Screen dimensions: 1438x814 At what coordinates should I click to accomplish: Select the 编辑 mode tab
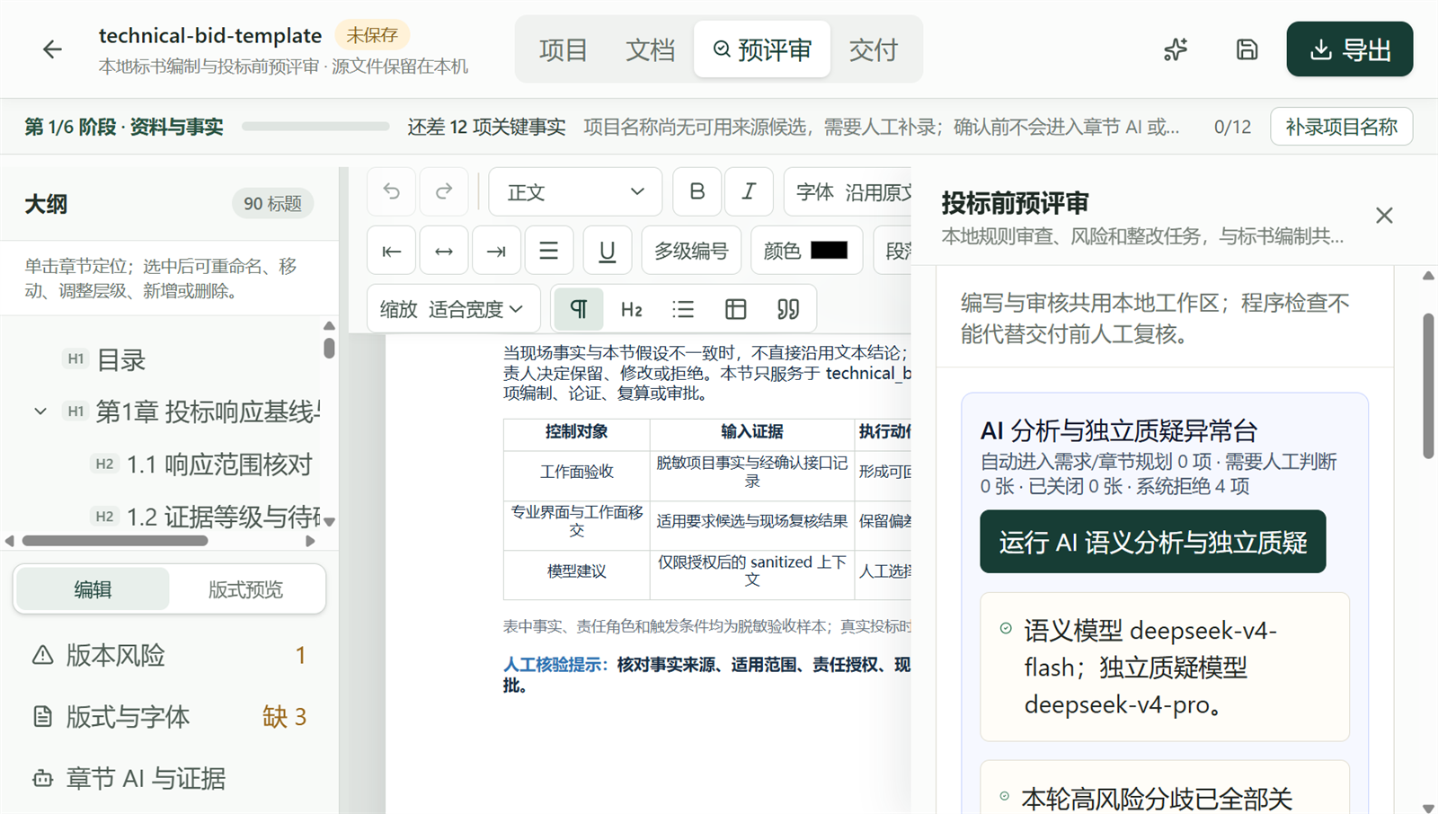point(93,589)
